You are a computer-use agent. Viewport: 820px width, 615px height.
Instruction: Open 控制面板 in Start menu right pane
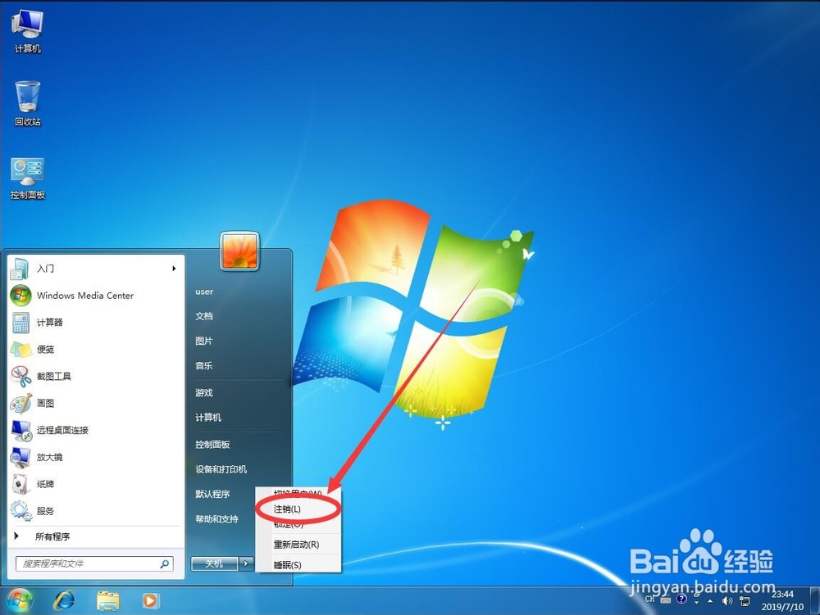point(212,445)
